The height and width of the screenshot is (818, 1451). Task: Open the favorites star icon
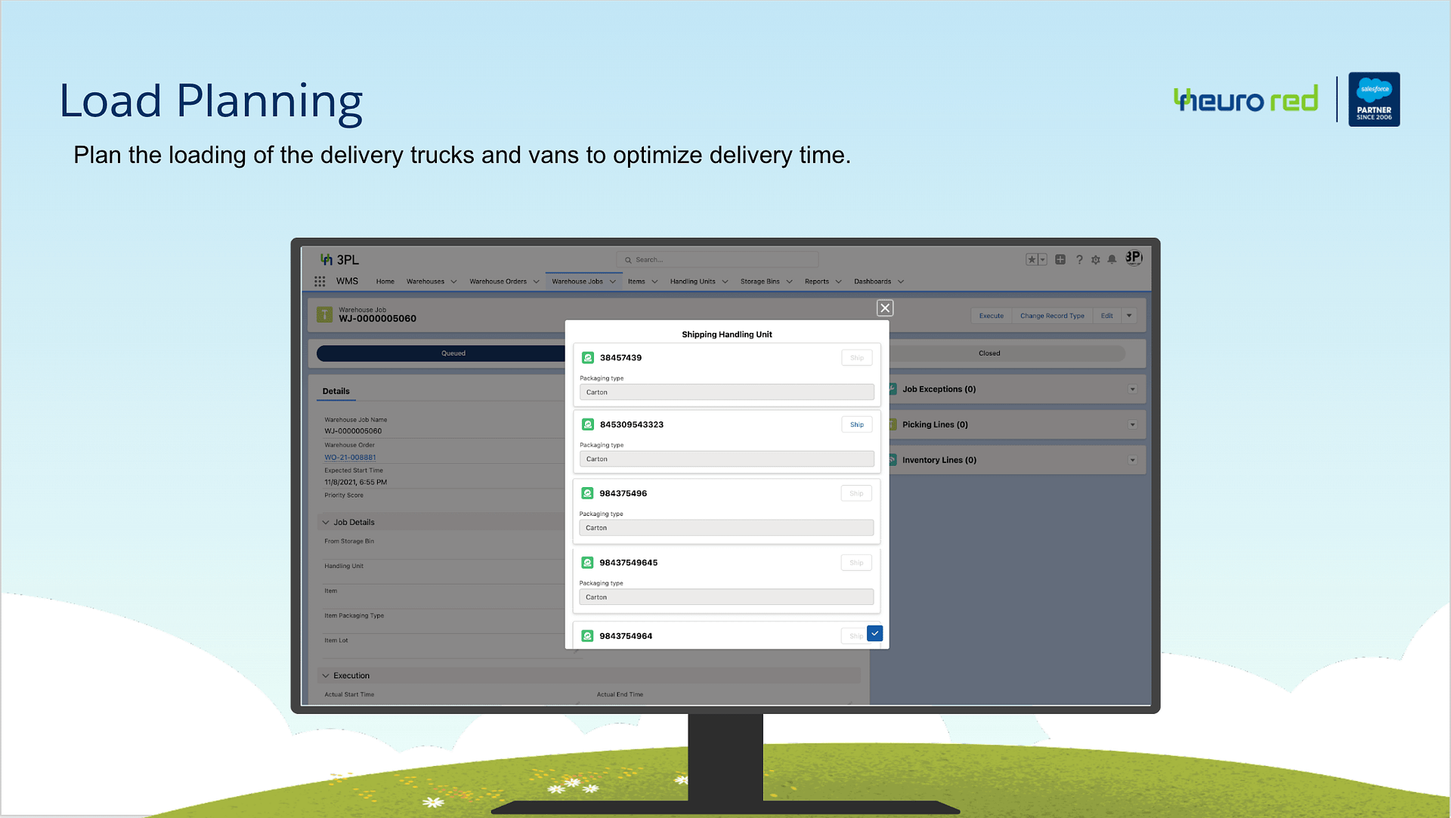tap(1032, 259)
